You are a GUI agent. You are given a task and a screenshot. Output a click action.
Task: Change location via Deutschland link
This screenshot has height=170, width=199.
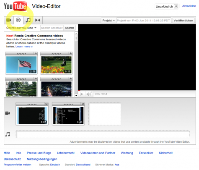(x=83, y=165)
